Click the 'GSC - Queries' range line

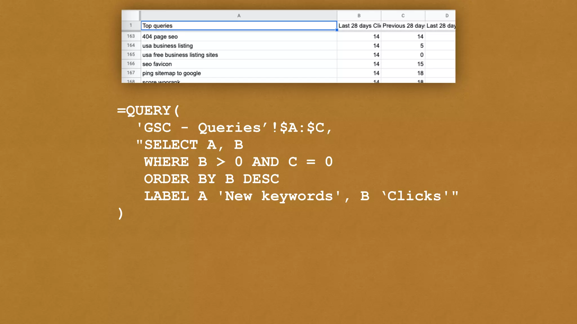[x=234, y=128]
